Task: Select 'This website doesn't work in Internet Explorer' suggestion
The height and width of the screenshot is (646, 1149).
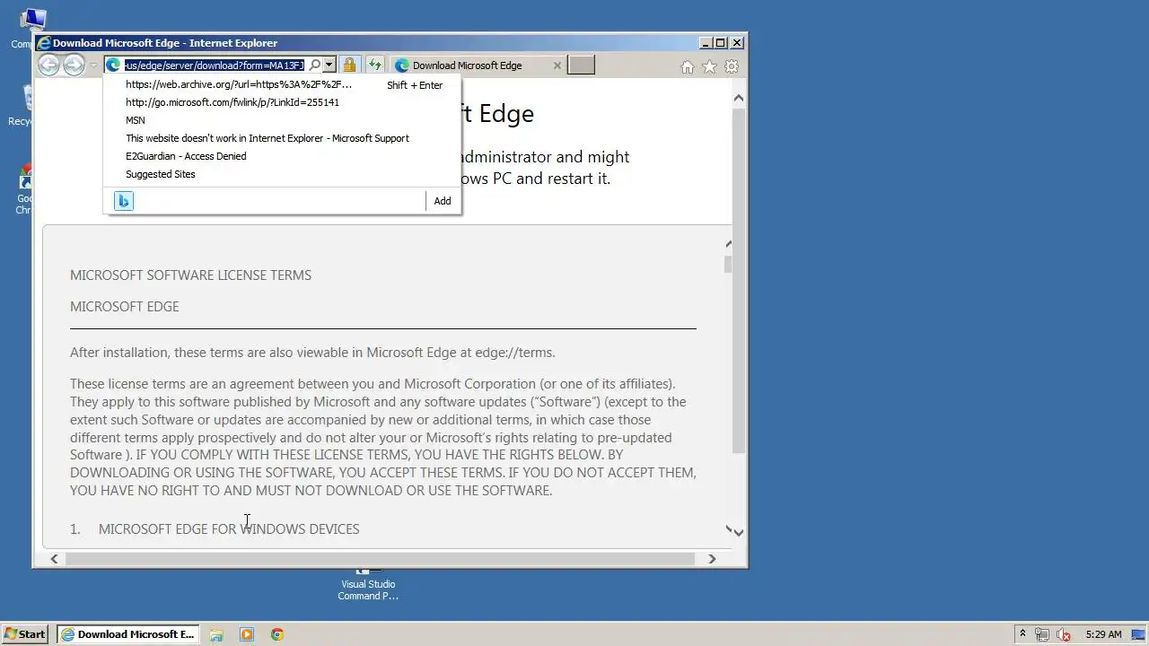Action: point(283,138)
